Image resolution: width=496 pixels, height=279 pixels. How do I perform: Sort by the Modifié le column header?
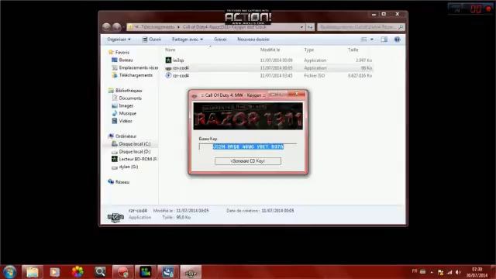click(x=270, y=50)
